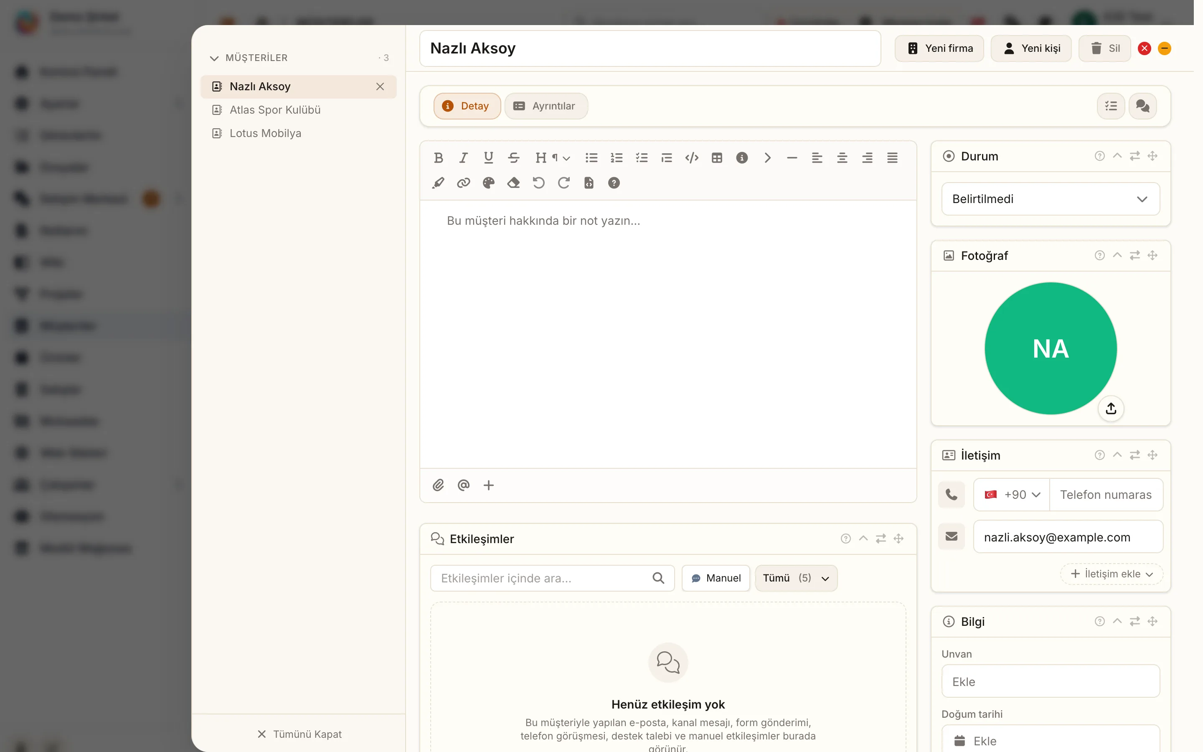The image size is (1203, 752).
Task: Open the +90 country code dropdown
Action: [x=1012, y=495]
